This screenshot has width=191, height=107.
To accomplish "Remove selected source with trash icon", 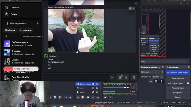I will [x=82, y=97].
